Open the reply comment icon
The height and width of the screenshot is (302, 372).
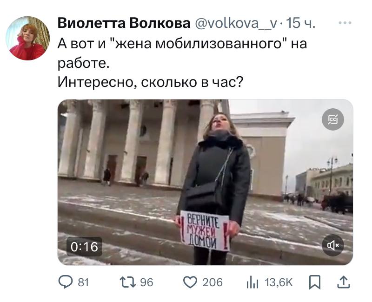66,282
